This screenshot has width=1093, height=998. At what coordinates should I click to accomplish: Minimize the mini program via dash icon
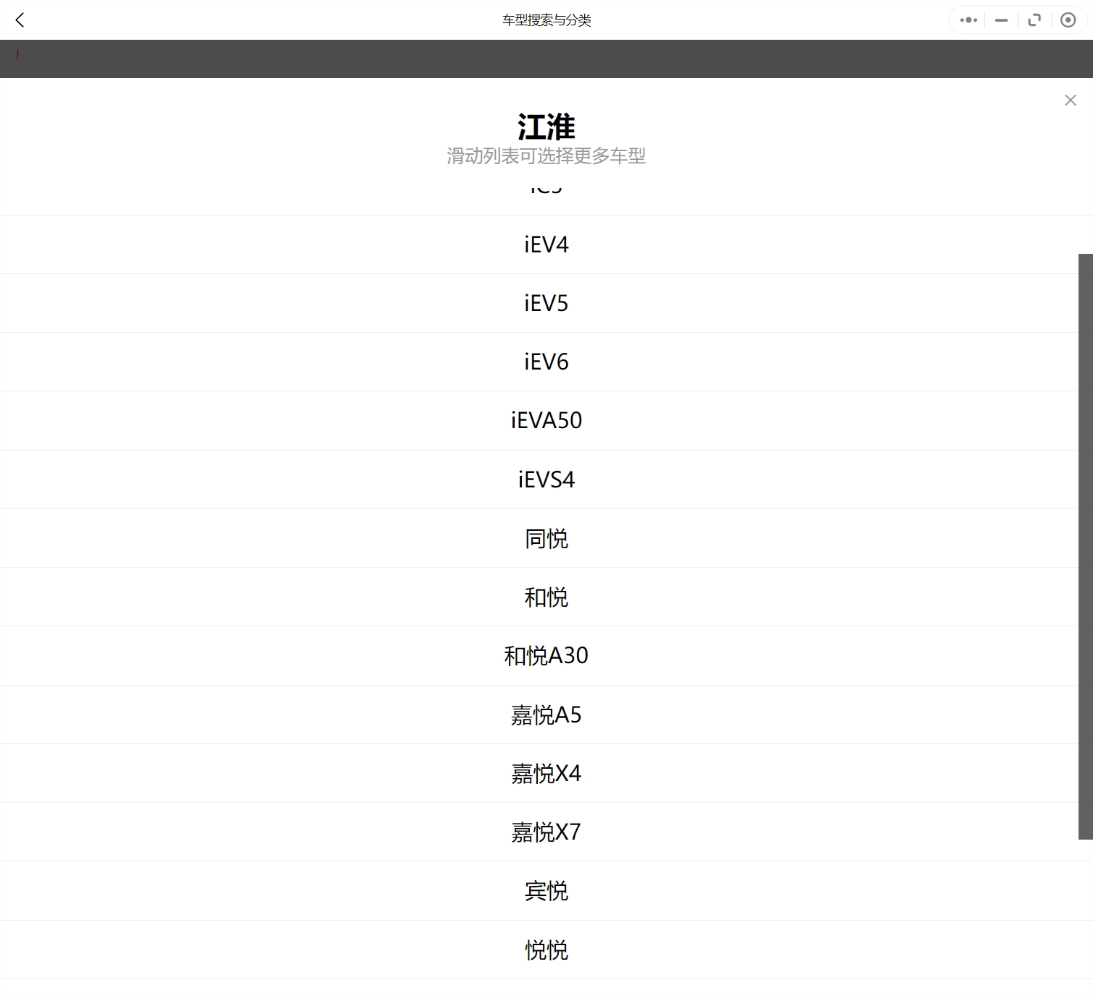[x=1000, y=20]
